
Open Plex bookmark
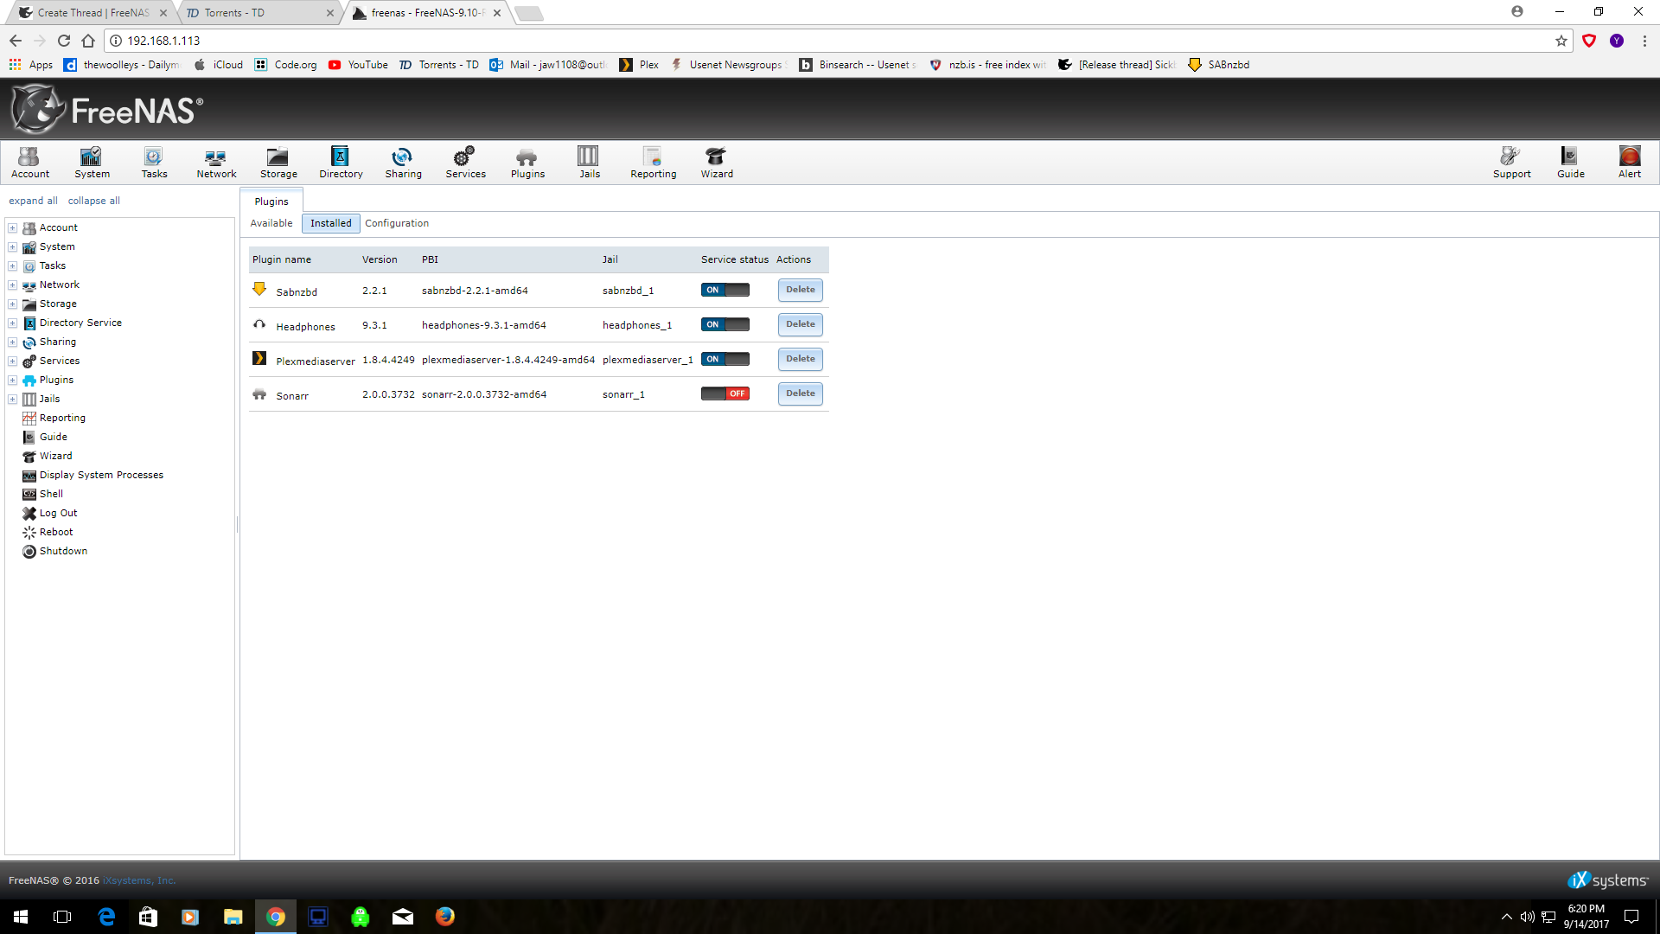point(639,65)
